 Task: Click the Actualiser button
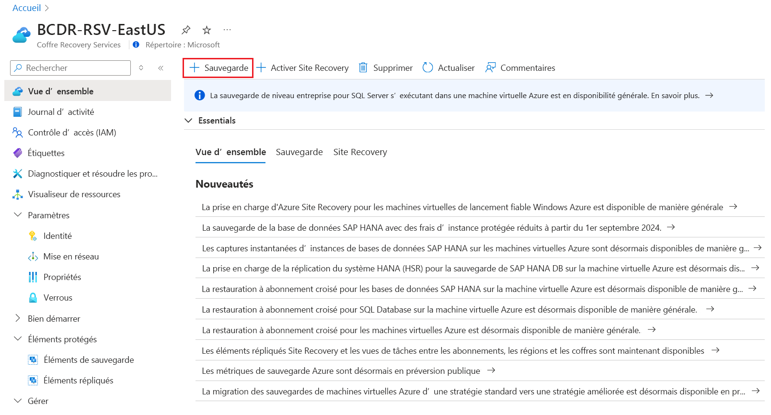point(449,68)
